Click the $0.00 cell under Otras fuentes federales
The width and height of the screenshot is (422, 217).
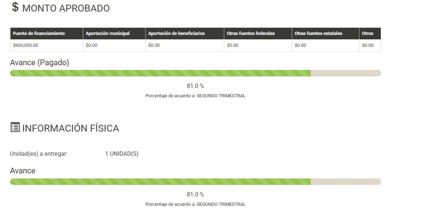coord(258,46)
